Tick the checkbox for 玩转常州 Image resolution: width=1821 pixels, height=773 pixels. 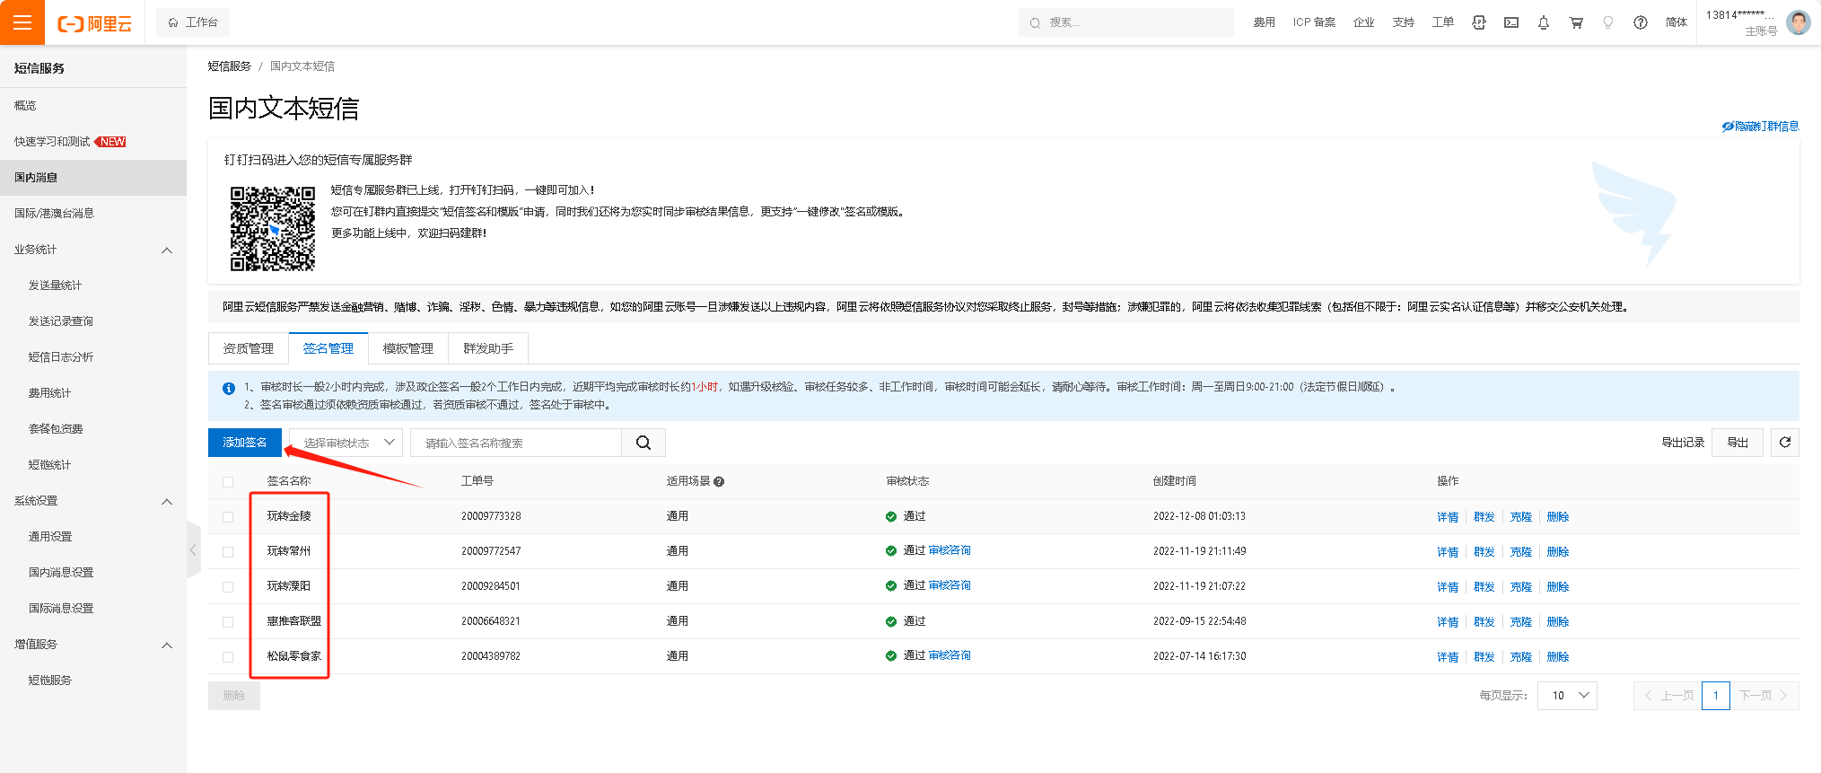tap(228, 552)
